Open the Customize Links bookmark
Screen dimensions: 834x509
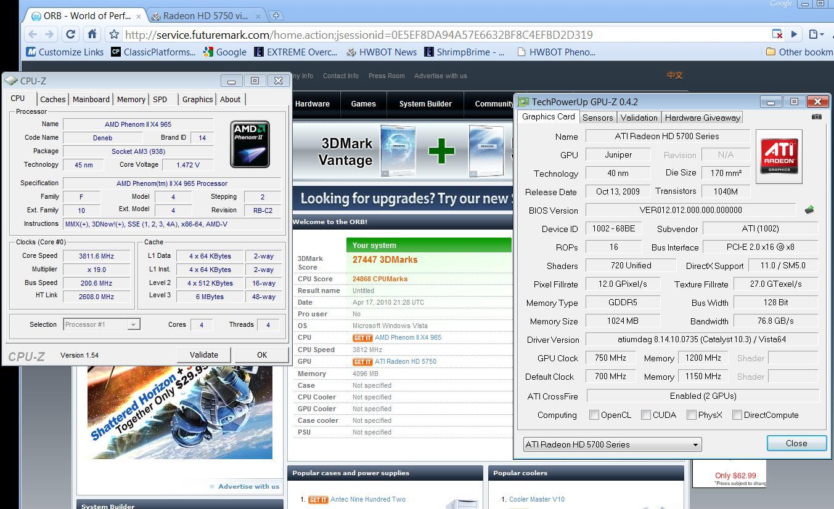[65, 52]
